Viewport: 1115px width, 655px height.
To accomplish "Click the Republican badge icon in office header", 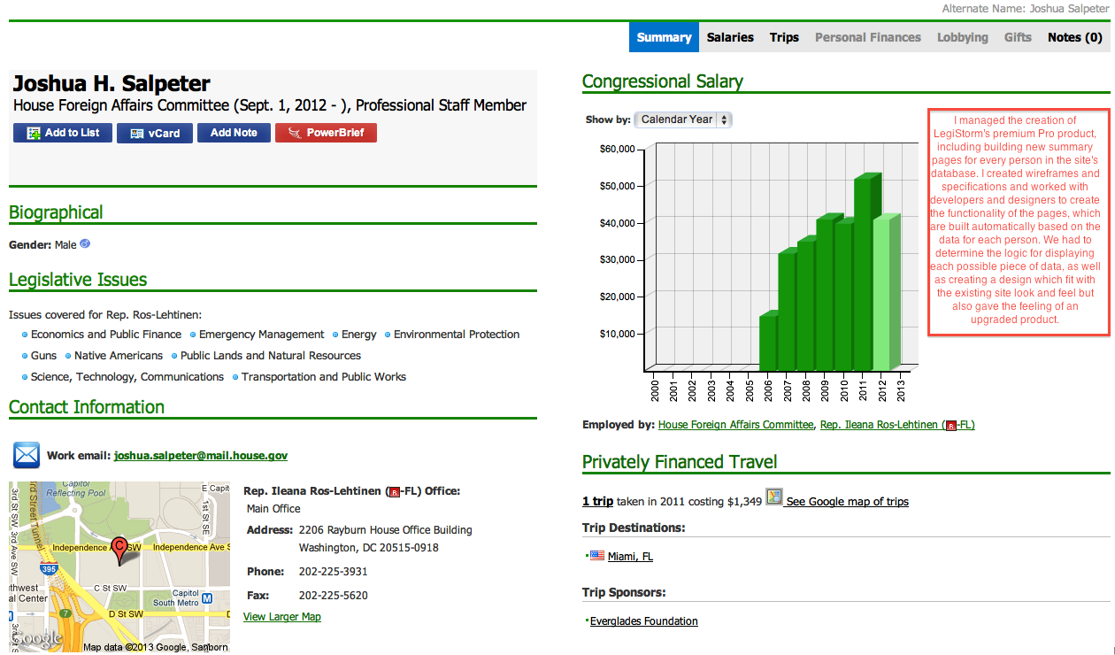I will coord(395,491).
